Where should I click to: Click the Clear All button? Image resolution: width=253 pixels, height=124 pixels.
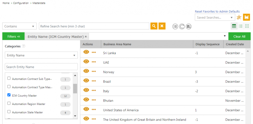point(239,36)
